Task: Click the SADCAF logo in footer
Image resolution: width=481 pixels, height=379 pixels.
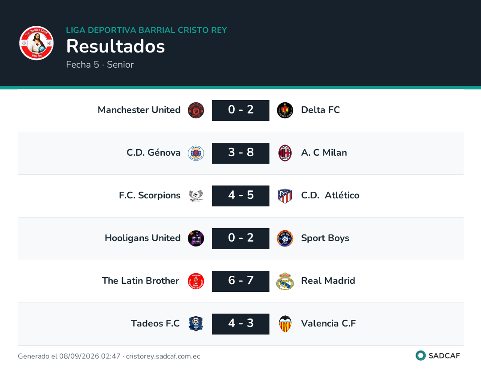Action: click(x=438, y=355)
